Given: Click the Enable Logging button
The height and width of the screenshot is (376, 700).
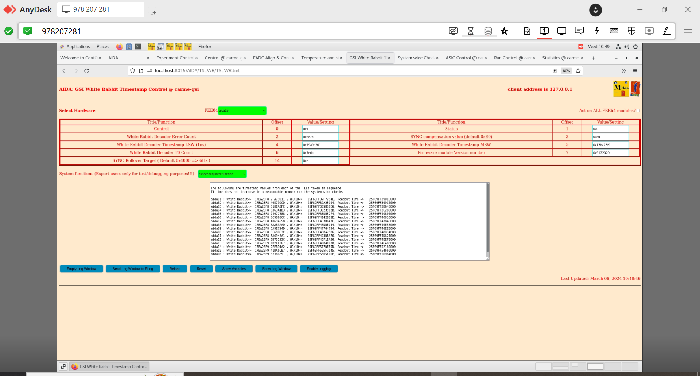Looking at the screenshot, I should pyautogui.click(x=319, y=269).
